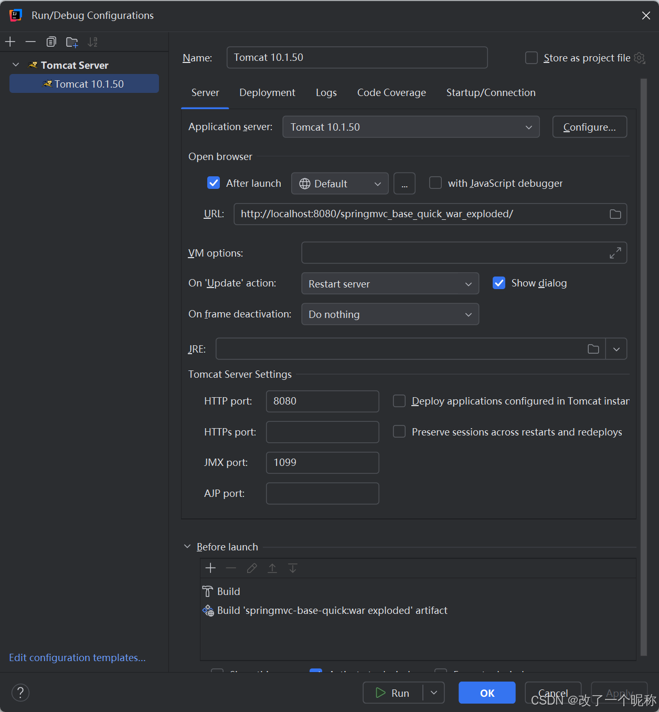The image size is (659, 712).
Task: Click the HTTP port field
Action: (323, 401)
